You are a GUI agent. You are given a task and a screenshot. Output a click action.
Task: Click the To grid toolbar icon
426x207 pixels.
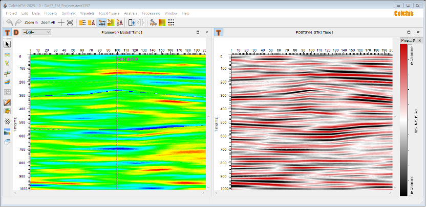tap(111, 22)
